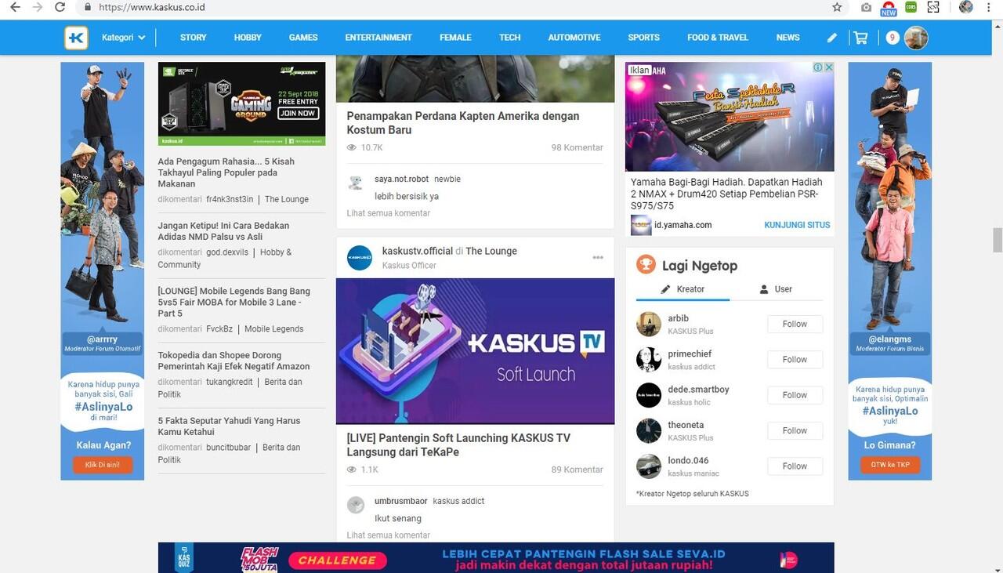The image size is (1003, 573).
Task: Open 5 Fakta Seputar Yahudi thread
Action: click(x=229, y=426)
